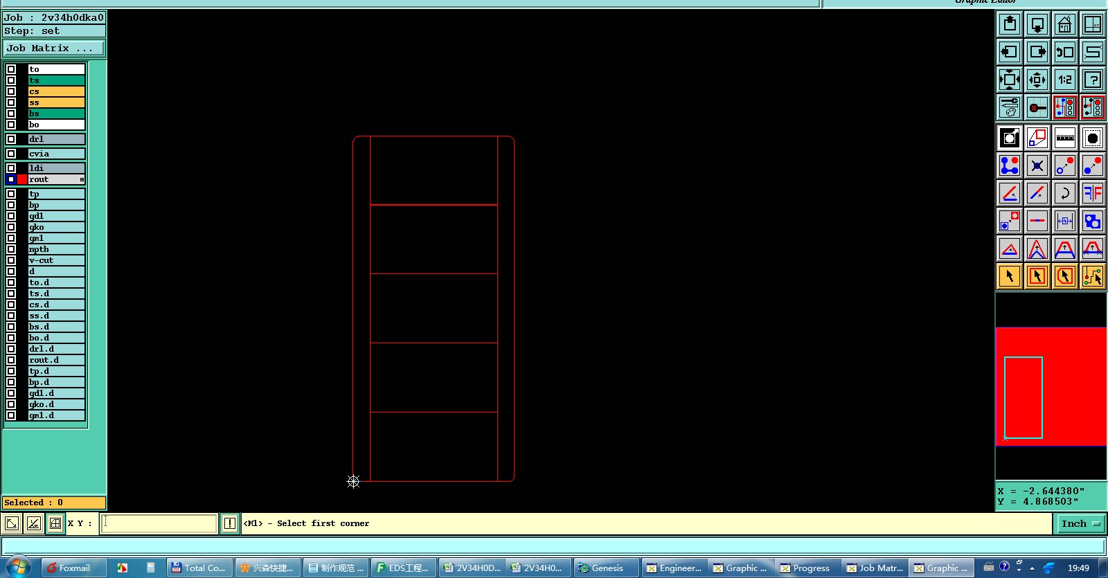Click the Home view house icon
Screen dimensions: 1108x578
tap(1065, 24)
